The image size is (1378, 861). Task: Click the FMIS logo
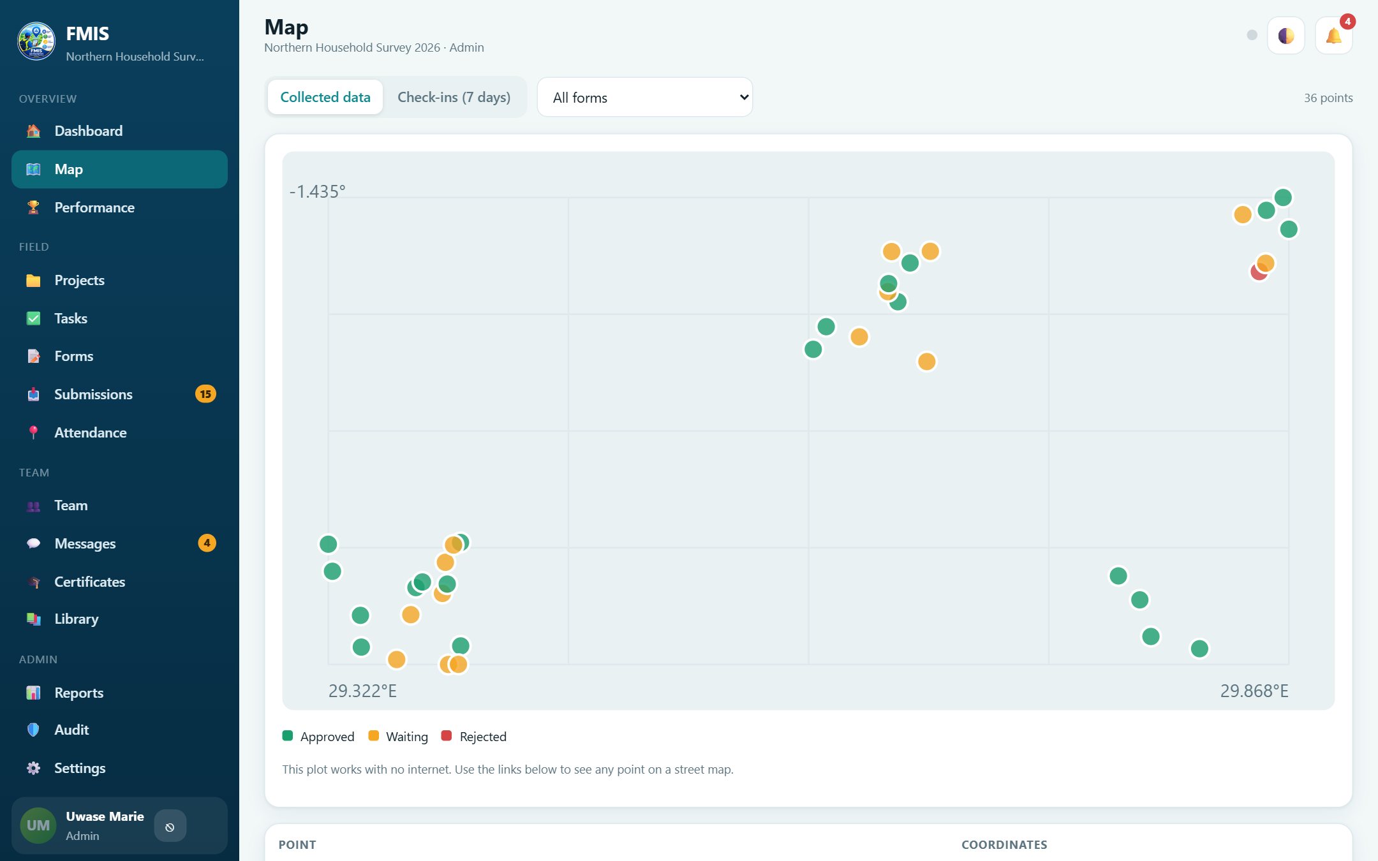point(36,41)
